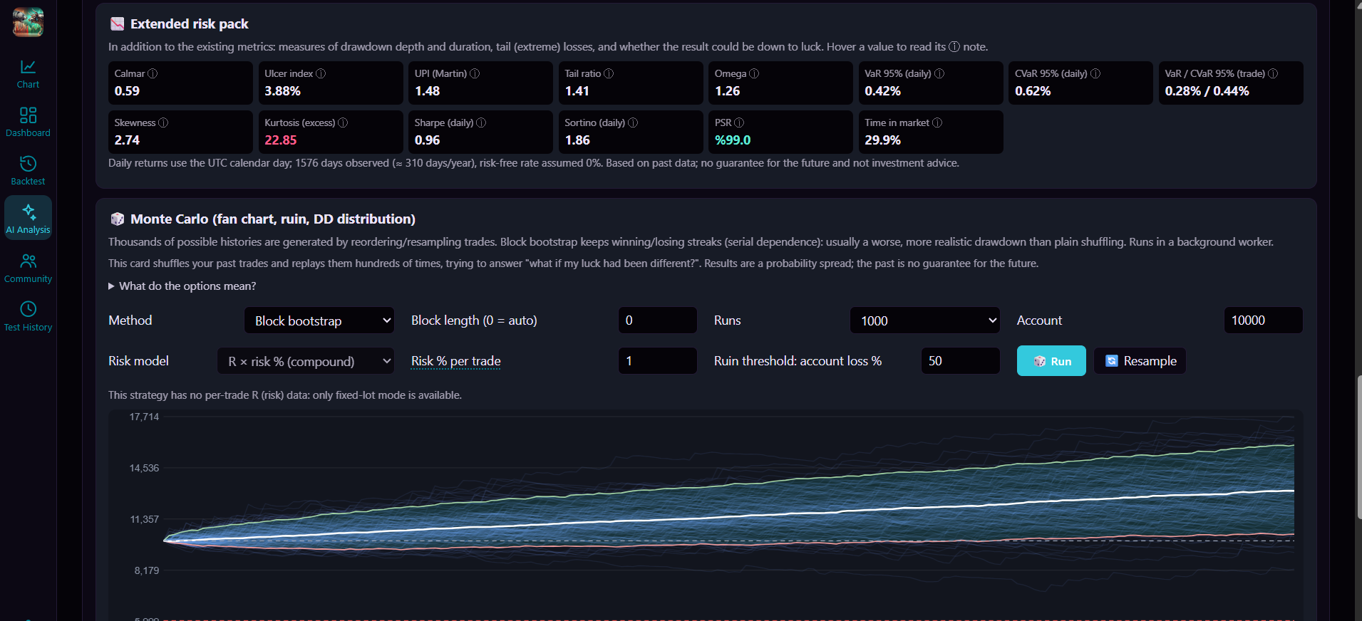
Task: Click the Resample button
Action: tap(1140, 361)
